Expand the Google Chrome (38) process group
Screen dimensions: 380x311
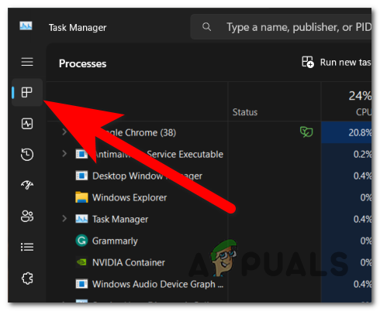(x=64, y=132)
